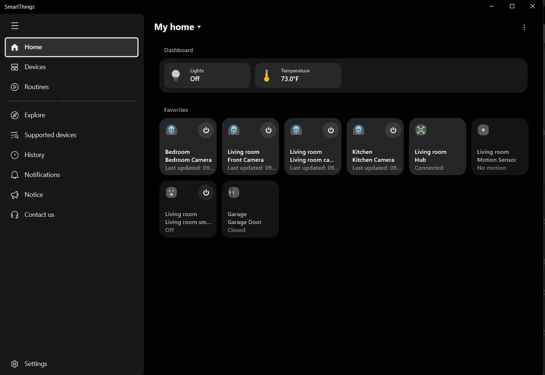
Task: Click the Front Camera device icon
Action: [x=234, y=130]
